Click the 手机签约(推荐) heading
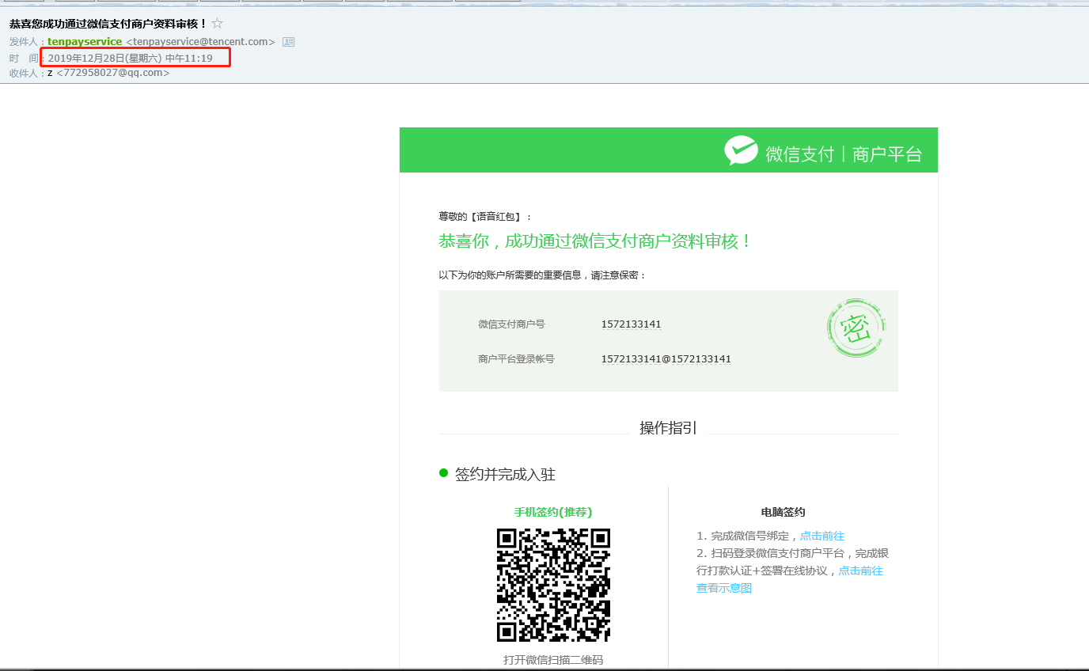The image size is (1089, 671). (x=553, y=512)
